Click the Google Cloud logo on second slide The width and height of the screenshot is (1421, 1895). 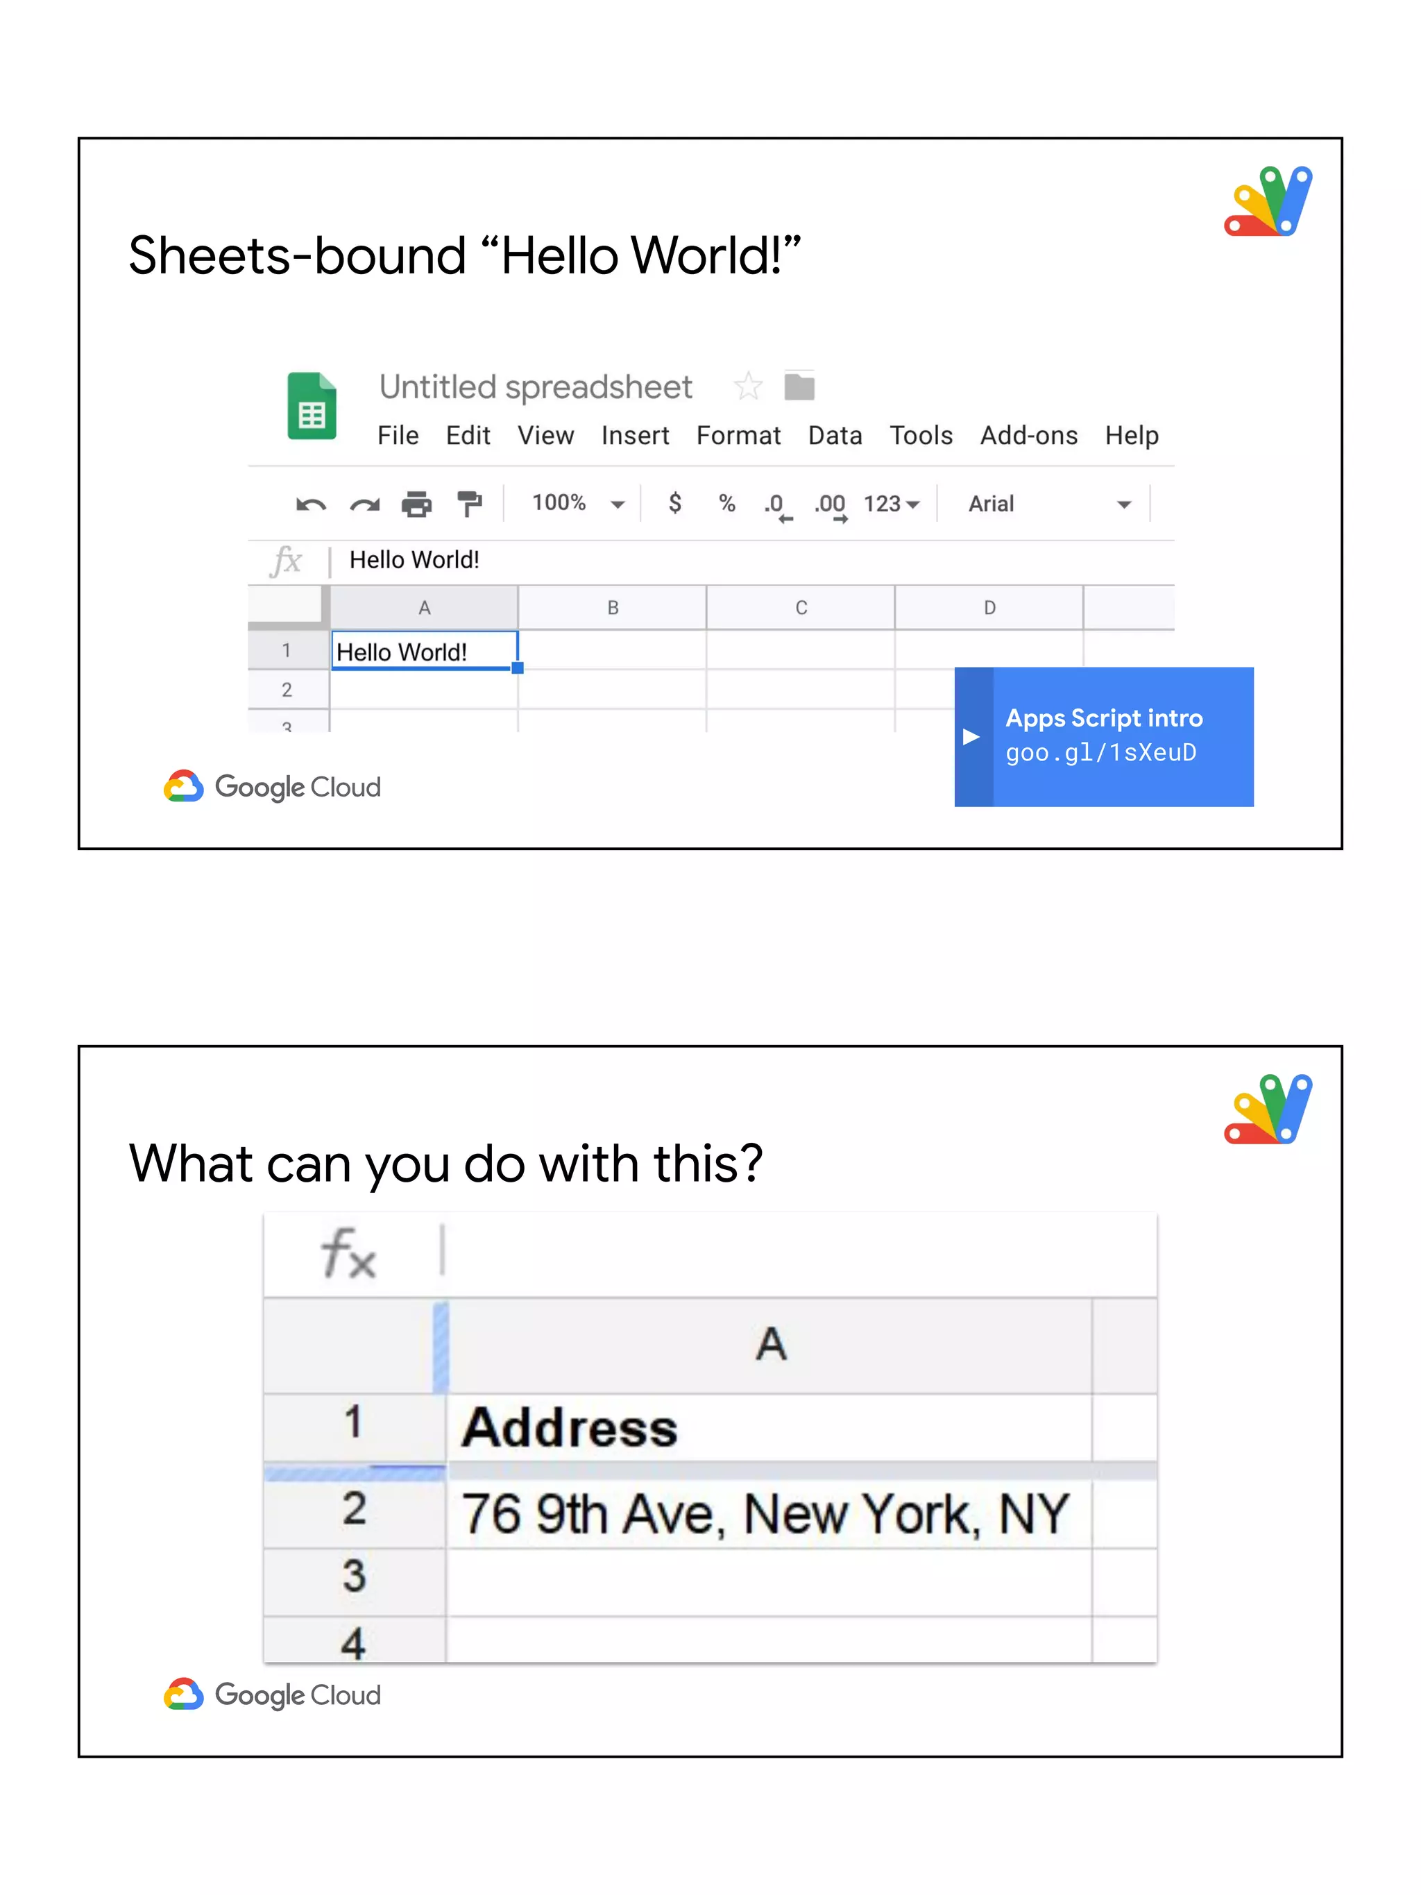point(271,1694)
